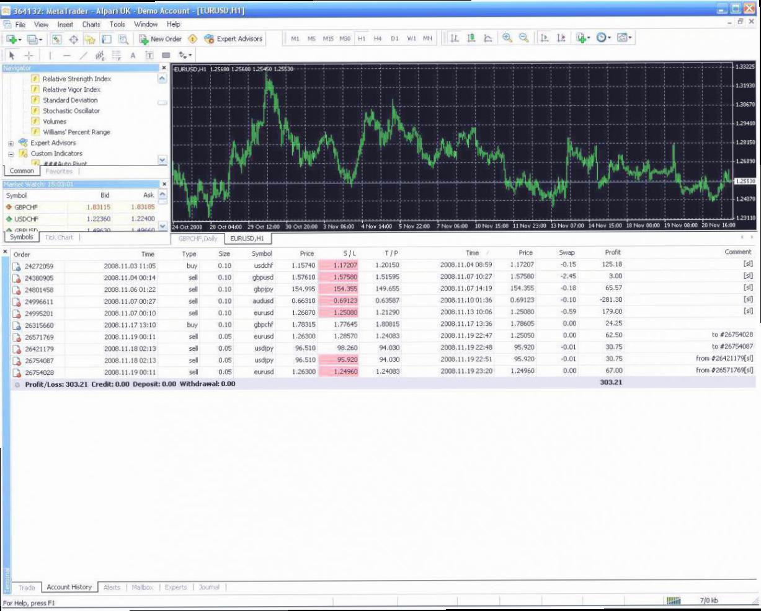Open the Trade tab in Terminal
Image resolution: width=761 pixels, height=611 pixels.
pos(26,587)
